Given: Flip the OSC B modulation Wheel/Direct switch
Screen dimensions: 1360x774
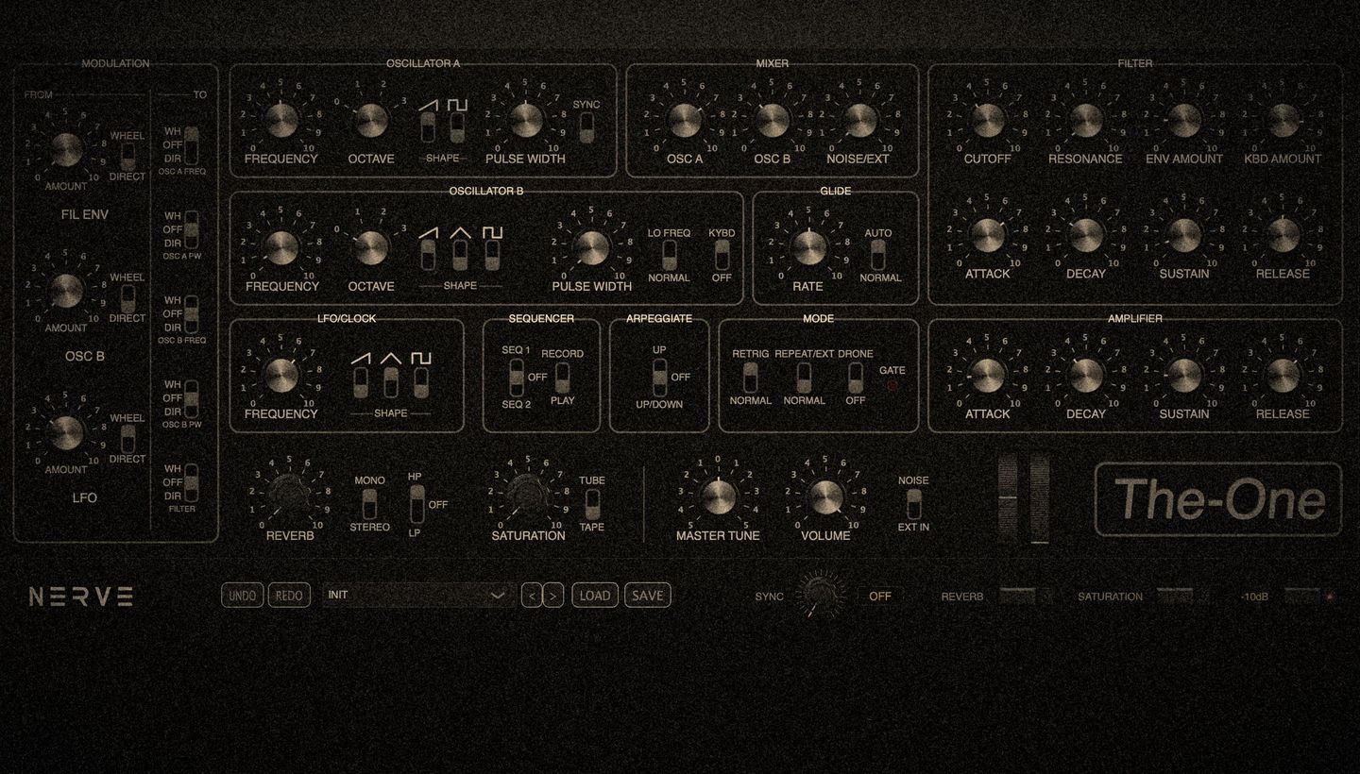Looking at the screenshot, I should point(127,298).
